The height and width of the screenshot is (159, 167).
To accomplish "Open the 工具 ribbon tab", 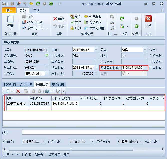I will coord(36,11).
